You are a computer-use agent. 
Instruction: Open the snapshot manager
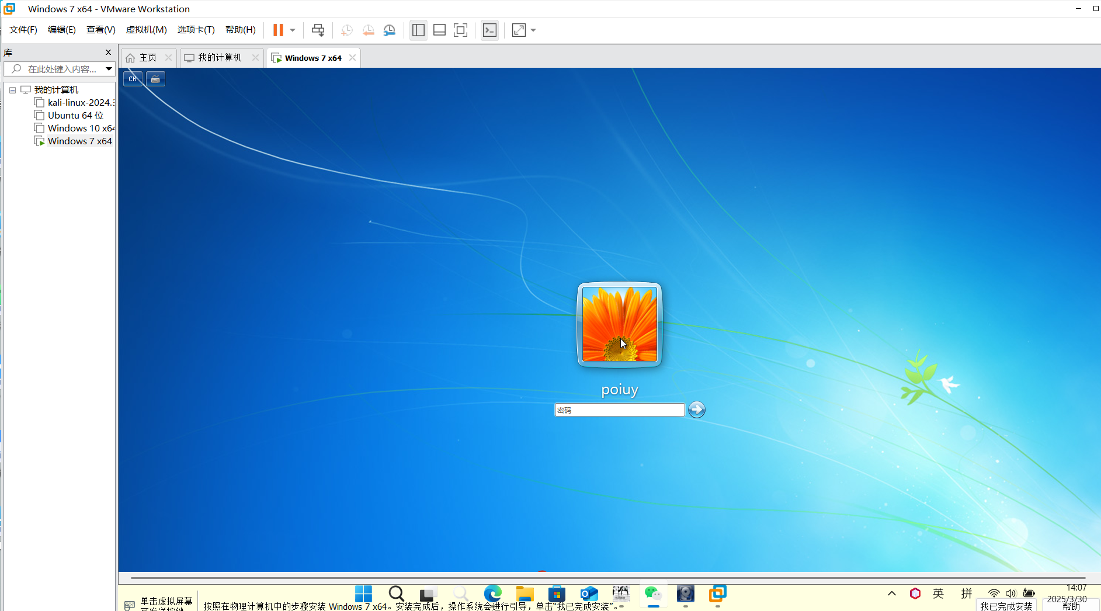click(x=390, y=30)
